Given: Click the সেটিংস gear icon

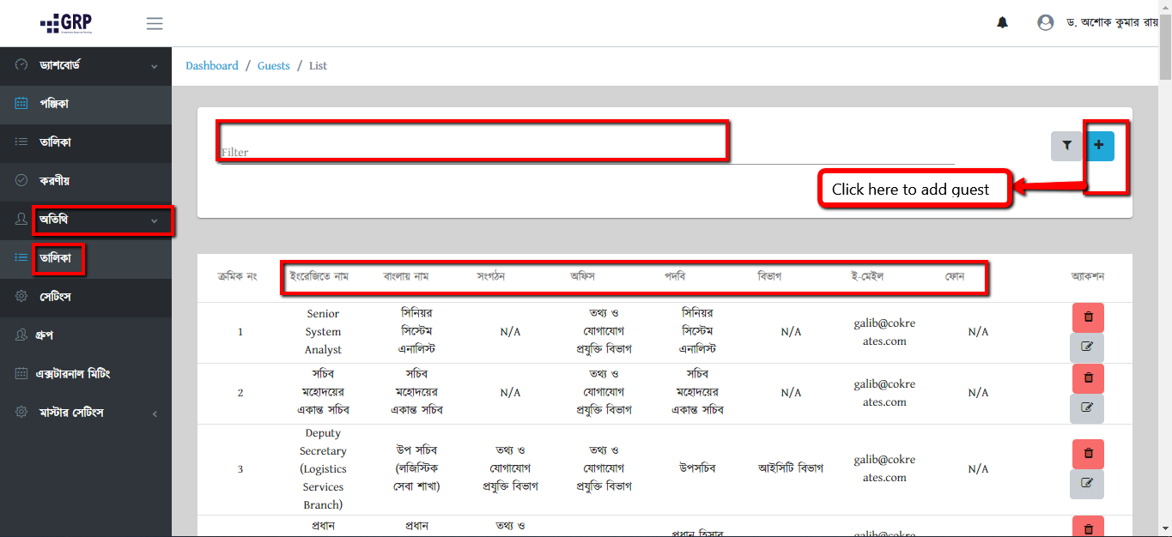Looking at the screenshot, I should click(21, 297).
